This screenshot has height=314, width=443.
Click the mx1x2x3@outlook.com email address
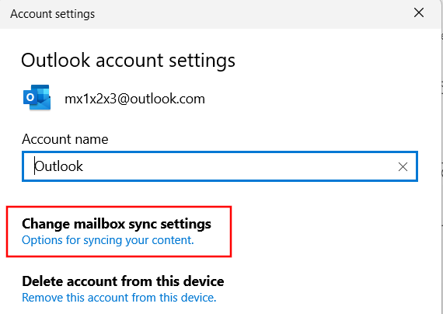click(x=134, y=99)
